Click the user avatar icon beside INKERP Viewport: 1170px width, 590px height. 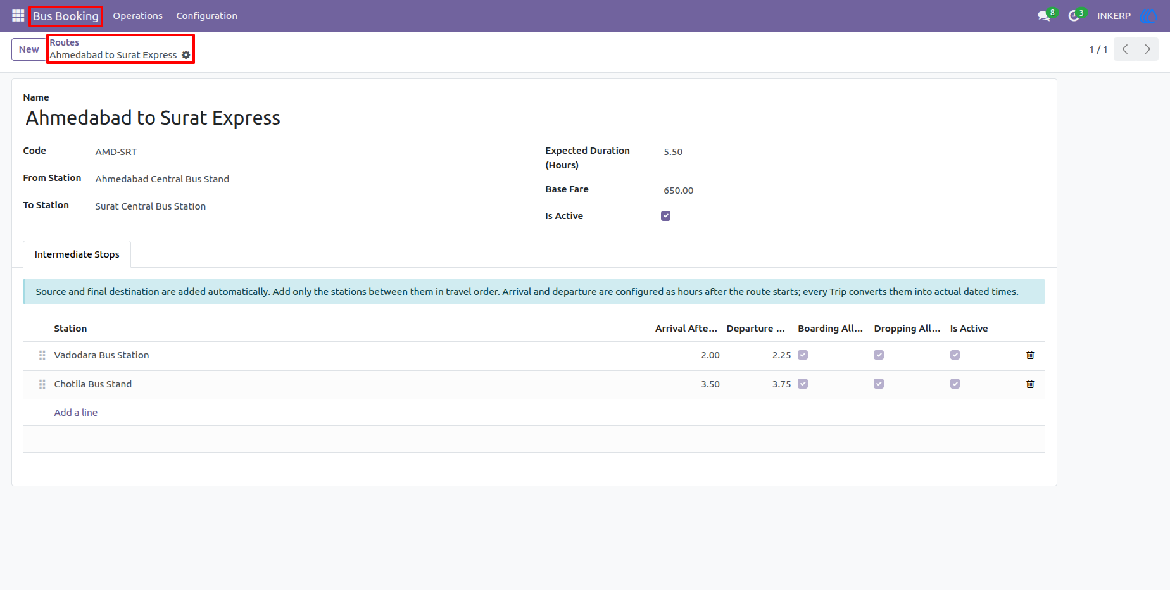[1148, 16]
